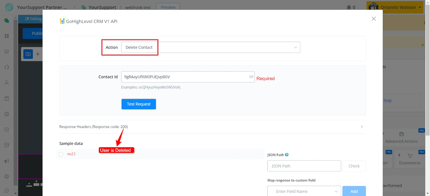The image size is (430, 196).
Task: Open the message bubble icon at sidebar bottom
Action: point(7,191)
